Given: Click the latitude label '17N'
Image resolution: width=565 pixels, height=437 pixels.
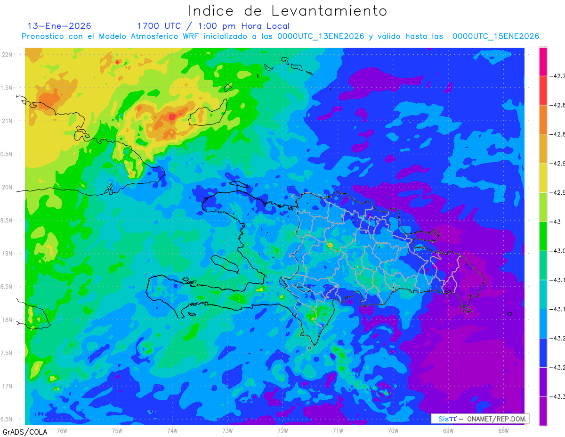Looking at the screenshot, I should 8,386.
